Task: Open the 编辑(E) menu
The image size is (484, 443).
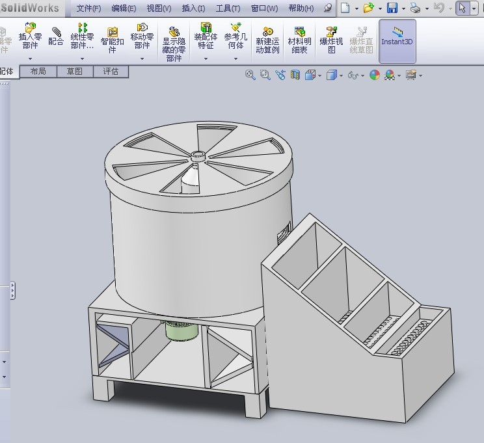Action: pyautogui.click(x=124, y=8)
